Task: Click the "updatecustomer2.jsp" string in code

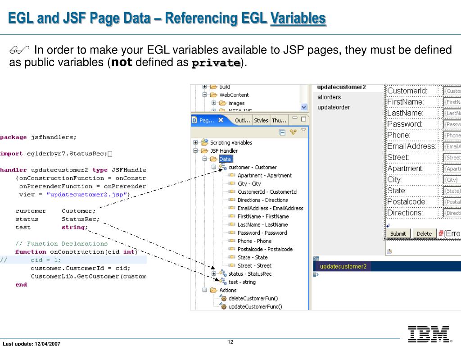Action: 87,195
